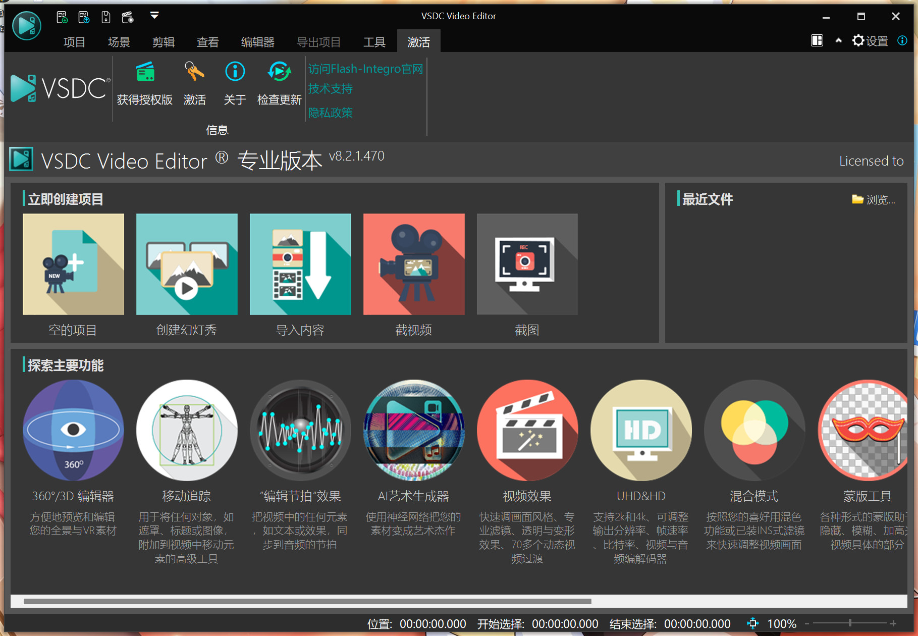This screenshot has width=918, height=636.
Task: Click the zoom out minus button
Action: (x=807, y=624)
